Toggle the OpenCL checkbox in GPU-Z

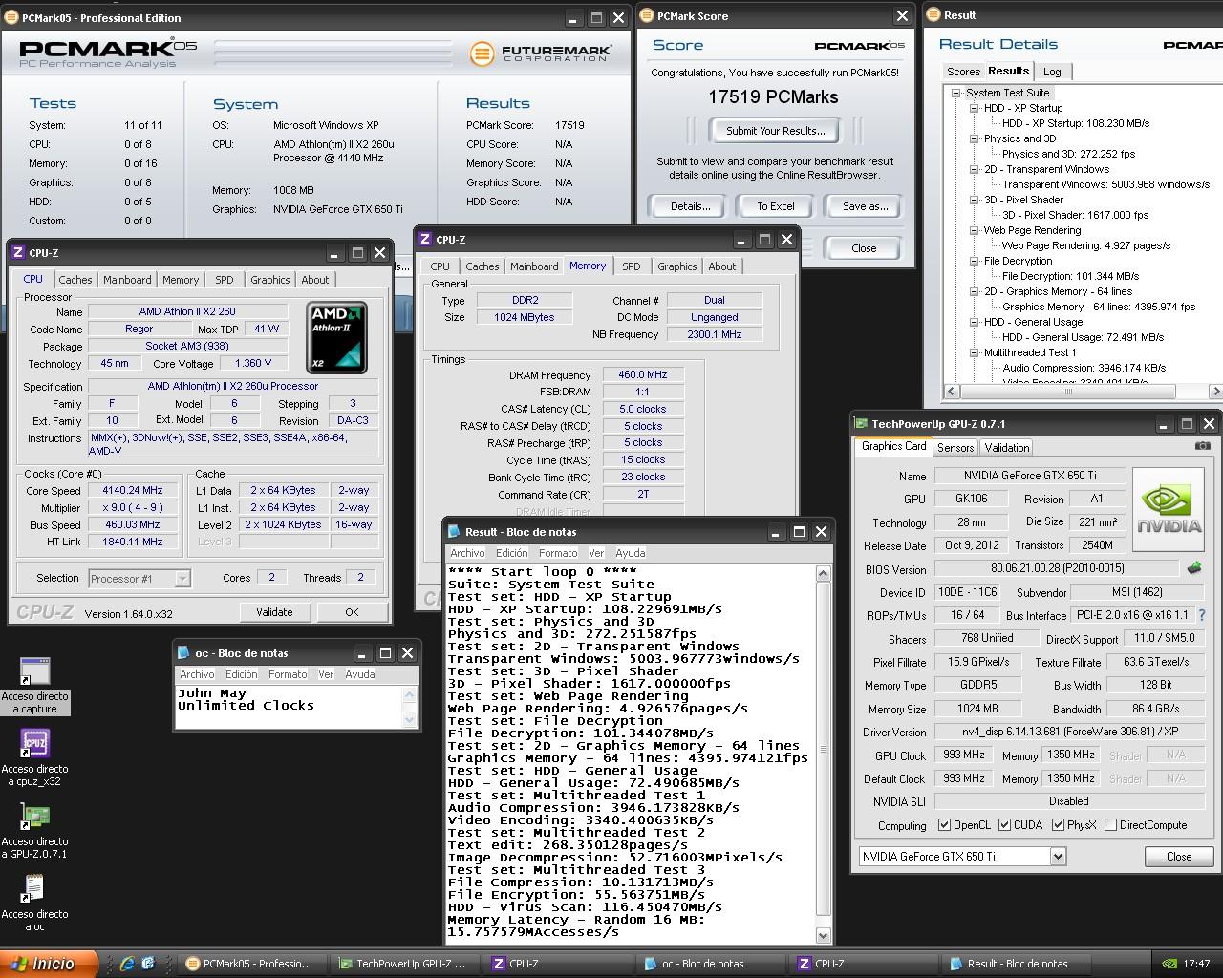click(944, 825)
